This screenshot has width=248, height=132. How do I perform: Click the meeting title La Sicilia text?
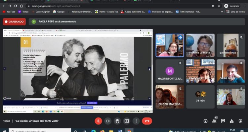tap(37, 121)
